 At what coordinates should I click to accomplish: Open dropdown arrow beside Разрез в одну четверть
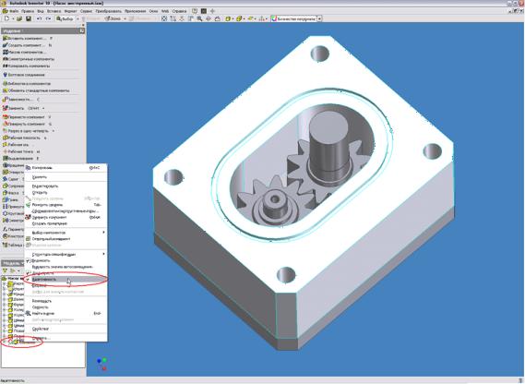(53, 131)
